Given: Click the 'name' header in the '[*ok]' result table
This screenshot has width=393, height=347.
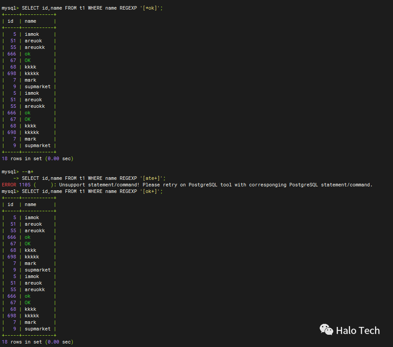Looking at the screenshot, I should click(31, 21).
